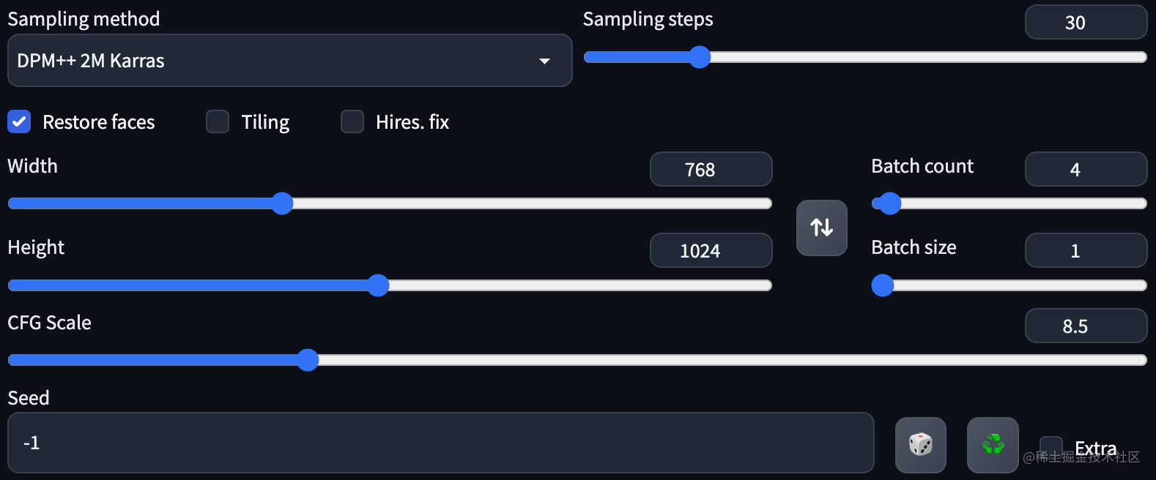Click the Sampling steps slider handle

(700, 57)
